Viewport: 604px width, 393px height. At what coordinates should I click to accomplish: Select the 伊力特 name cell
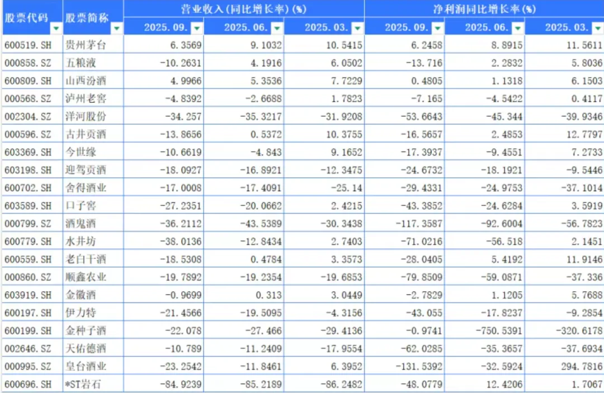click(93, 313)
